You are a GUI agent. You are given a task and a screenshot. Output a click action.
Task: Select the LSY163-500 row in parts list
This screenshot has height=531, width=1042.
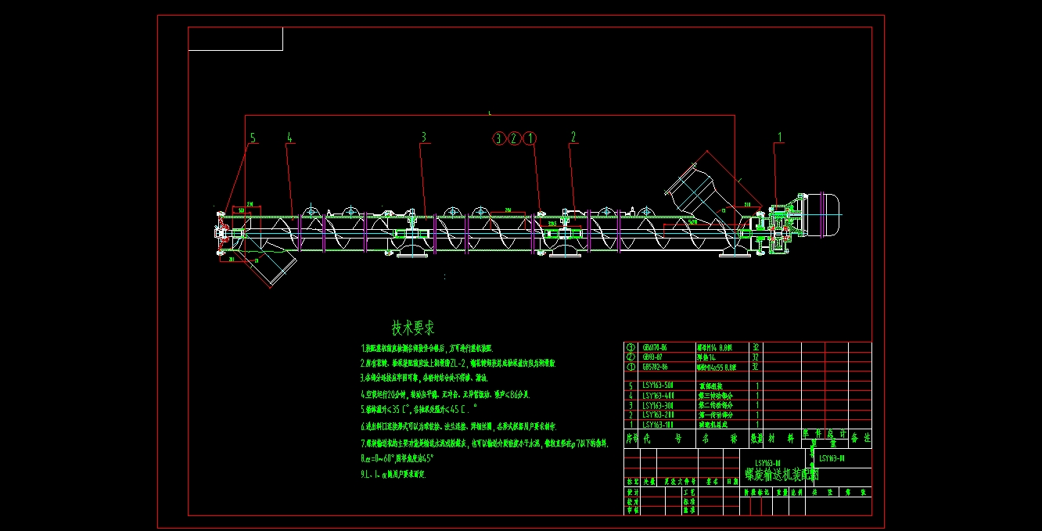pos(657,386)
